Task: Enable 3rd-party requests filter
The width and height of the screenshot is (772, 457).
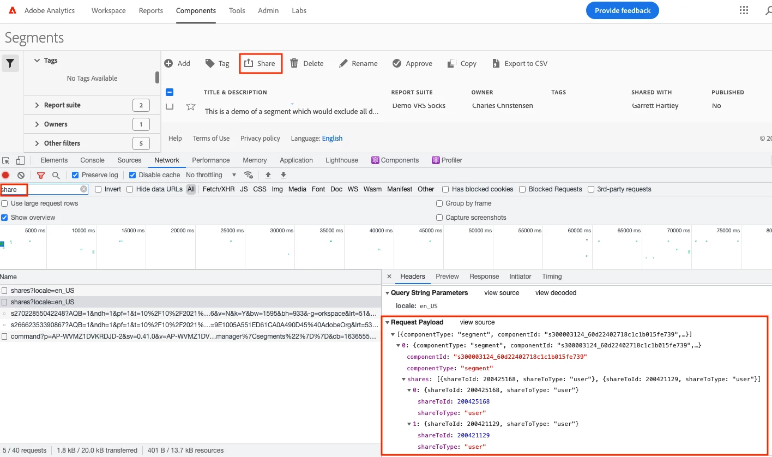Action: pos(591,189)
